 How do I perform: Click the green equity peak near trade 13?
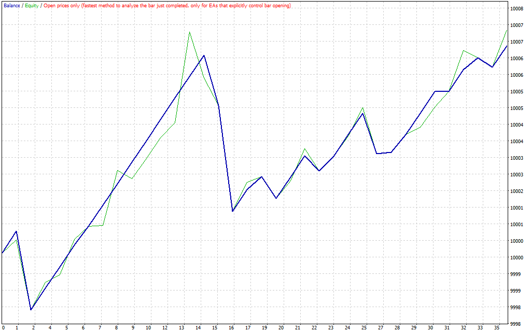click(x=189, y=32)
